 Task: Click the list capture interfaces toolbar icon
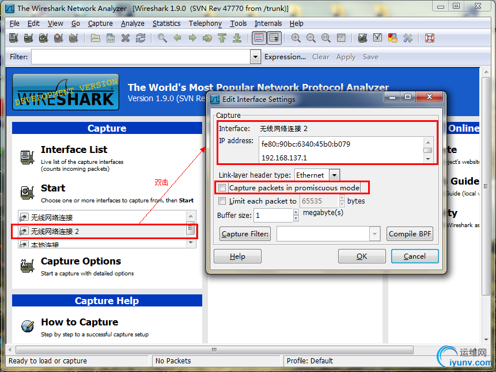click(14, 38)
